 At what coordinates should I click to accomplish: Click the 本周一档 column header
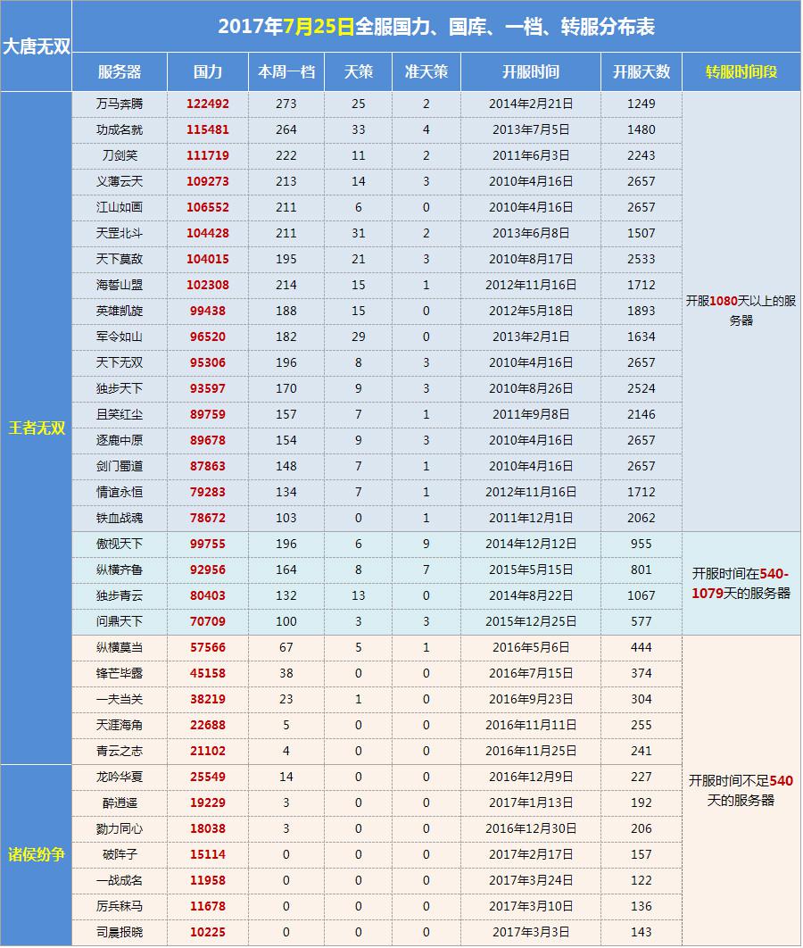coord(286,72)
